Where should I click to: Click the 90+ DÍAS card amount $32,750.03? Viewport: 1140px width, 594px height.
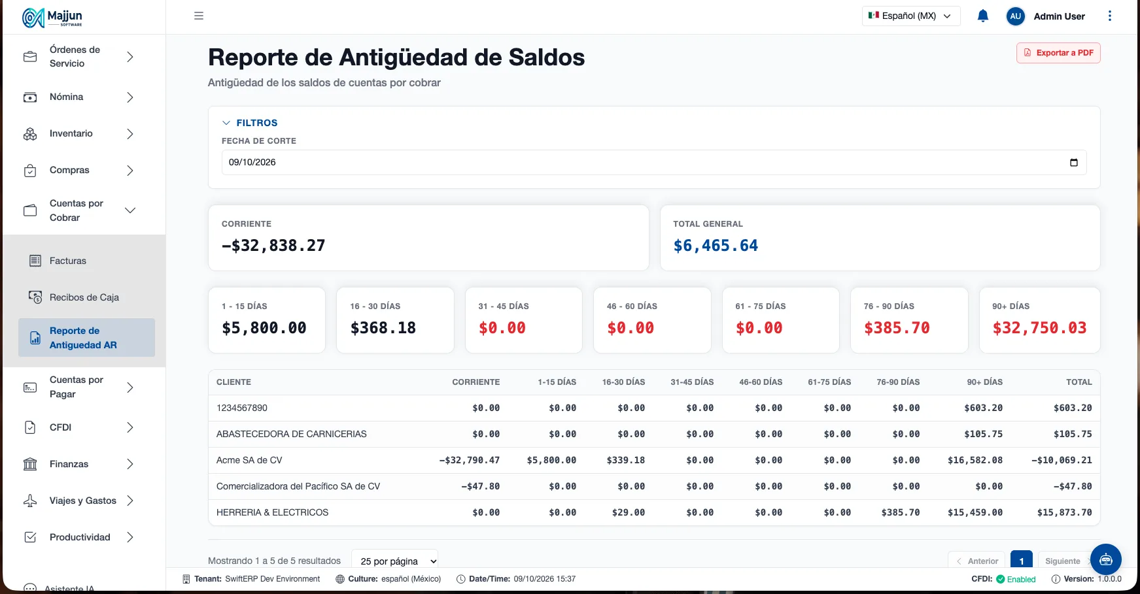(x=1039, y=328)
